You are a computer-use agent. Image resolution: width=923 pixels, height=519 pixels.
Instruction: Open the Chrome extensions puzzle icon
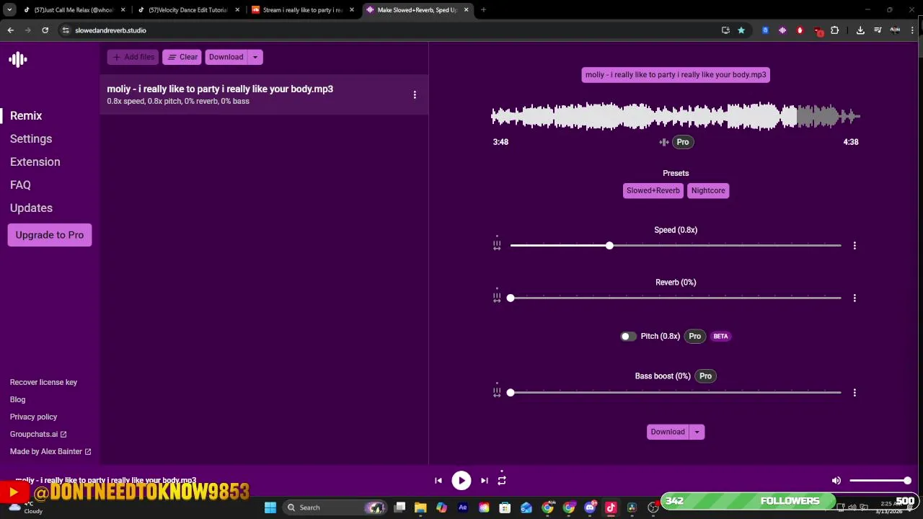(834, 30)
